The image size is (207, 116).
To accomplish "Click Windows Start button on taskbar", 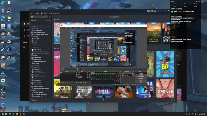I will (x=3, y=114).
